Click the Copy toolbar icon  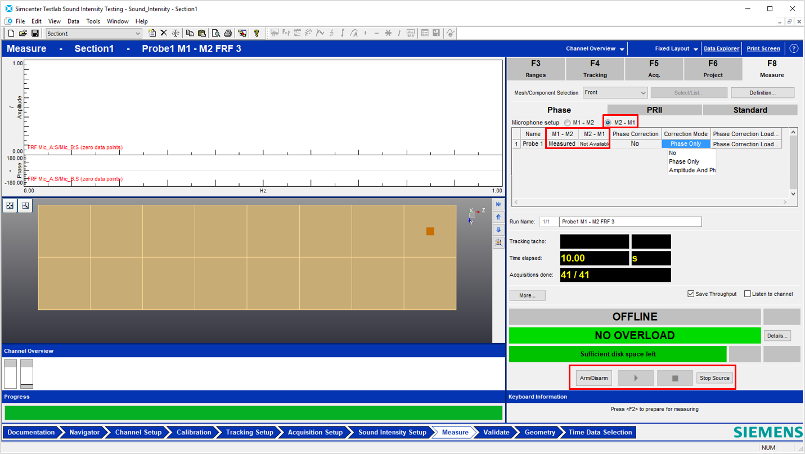pos(190,34)
